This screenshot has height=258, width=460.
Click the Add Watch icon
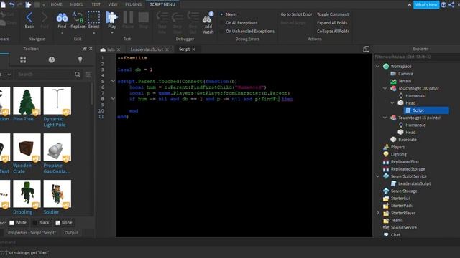click(208, 18)
